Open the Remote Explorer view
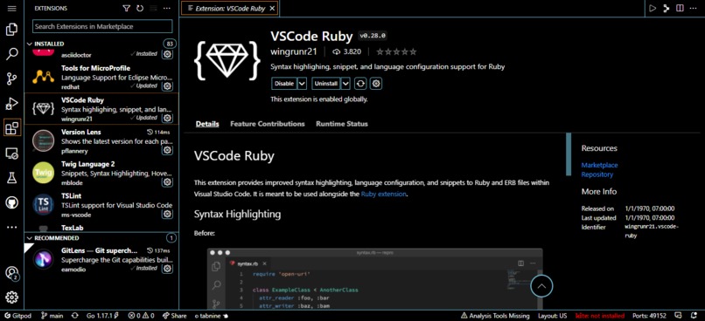Screen dimensions: 705x321 [11, 154]
